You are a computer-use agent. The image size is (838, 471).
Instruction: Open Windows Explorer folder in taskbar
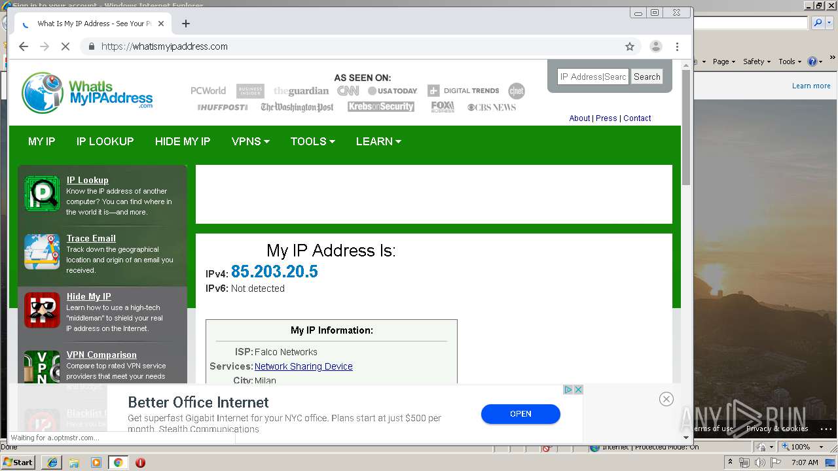point(74,462)
